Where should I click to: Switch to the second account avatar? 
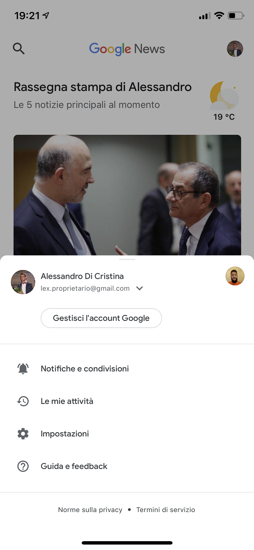tap(235, 276)
